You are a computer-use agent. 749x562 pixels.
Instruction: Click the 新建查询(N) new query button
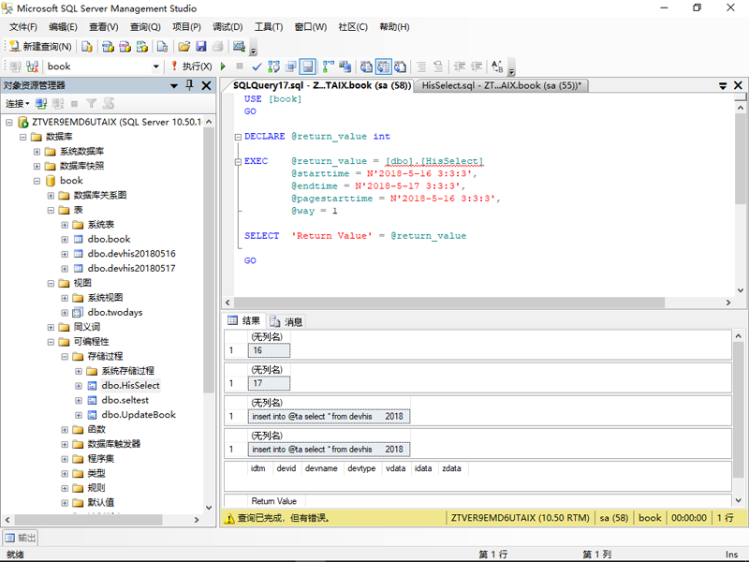[x=40, y=46]
